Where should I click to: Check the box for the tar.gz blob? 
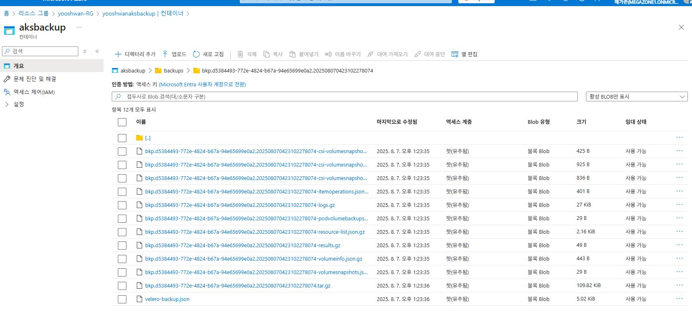click(122, 286)
